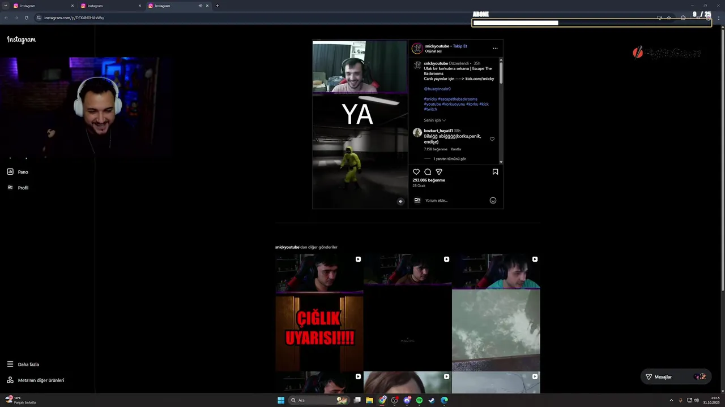Click the main reel video
This screenshot has width=725, height=407.
pos(360,124)
